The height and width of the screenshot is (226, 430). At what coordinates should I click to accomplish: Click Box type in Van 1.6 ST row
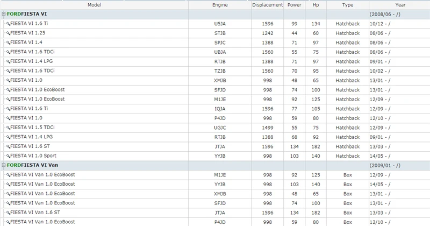pos(347,213)
